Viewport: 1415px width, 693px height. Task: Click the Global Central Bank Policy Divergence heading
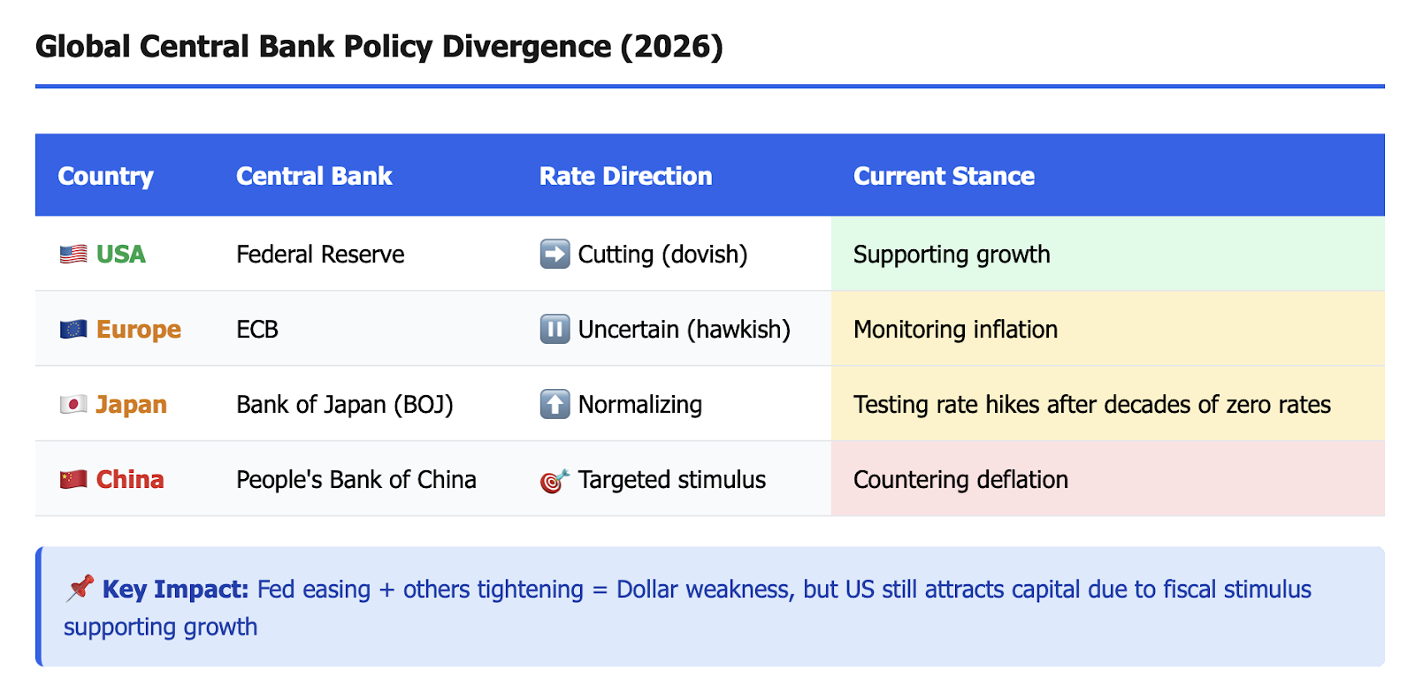(x=379, y=47)
